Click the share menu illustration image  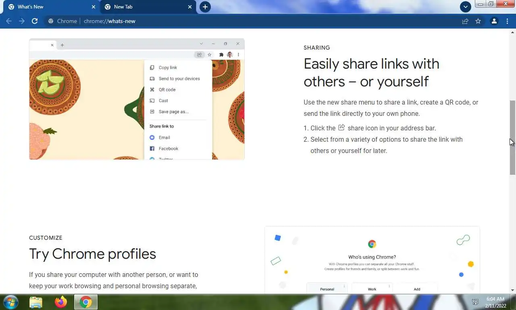click(137, 99)
